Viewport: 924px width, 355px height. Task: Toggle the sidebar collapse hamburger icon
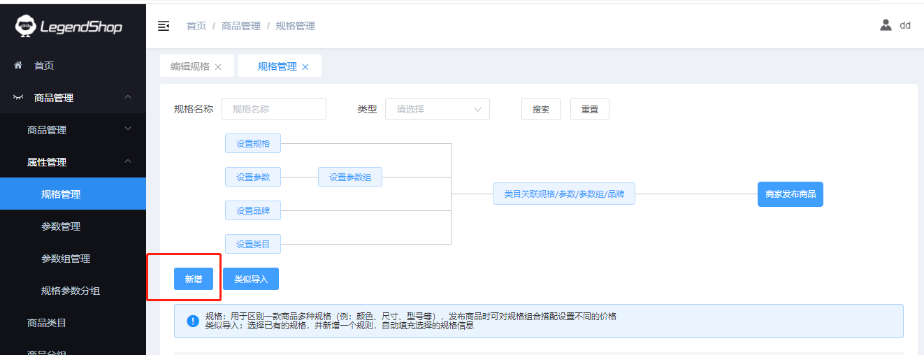point(164,26)
